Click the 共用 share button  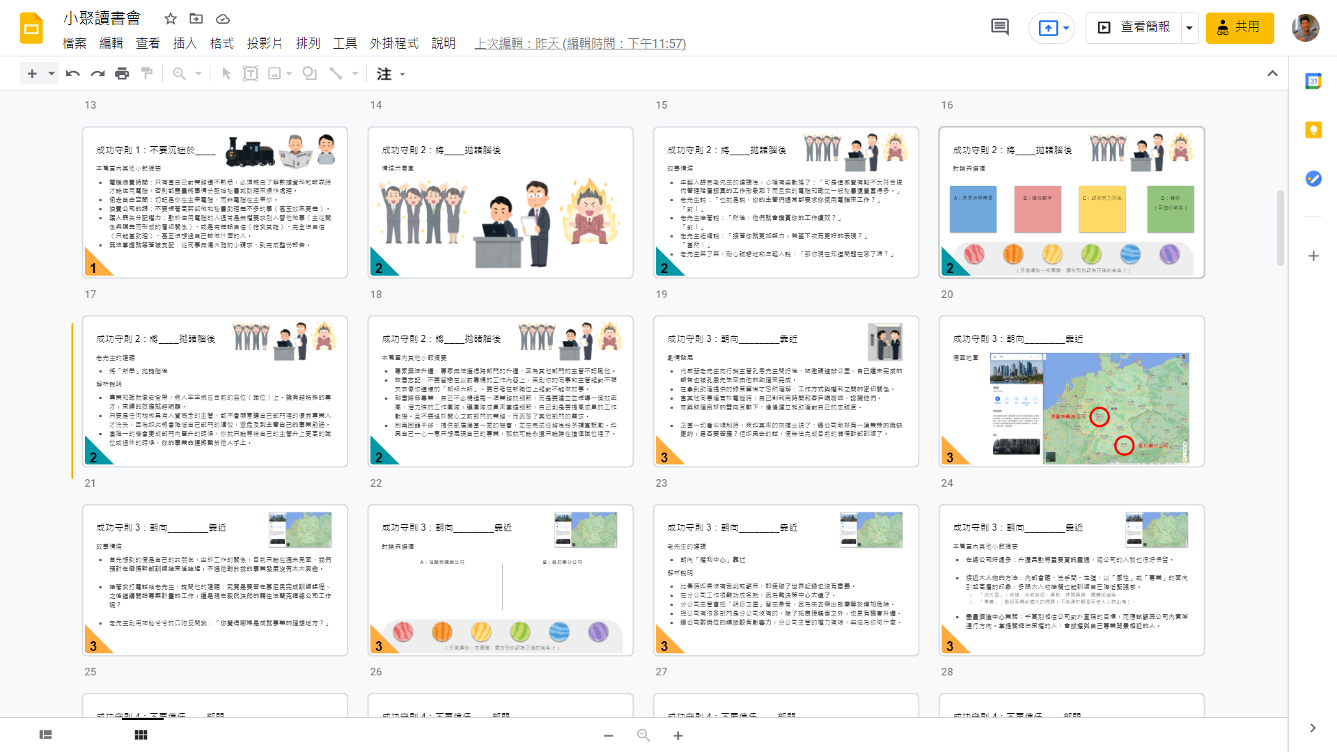pos(1240,28)
